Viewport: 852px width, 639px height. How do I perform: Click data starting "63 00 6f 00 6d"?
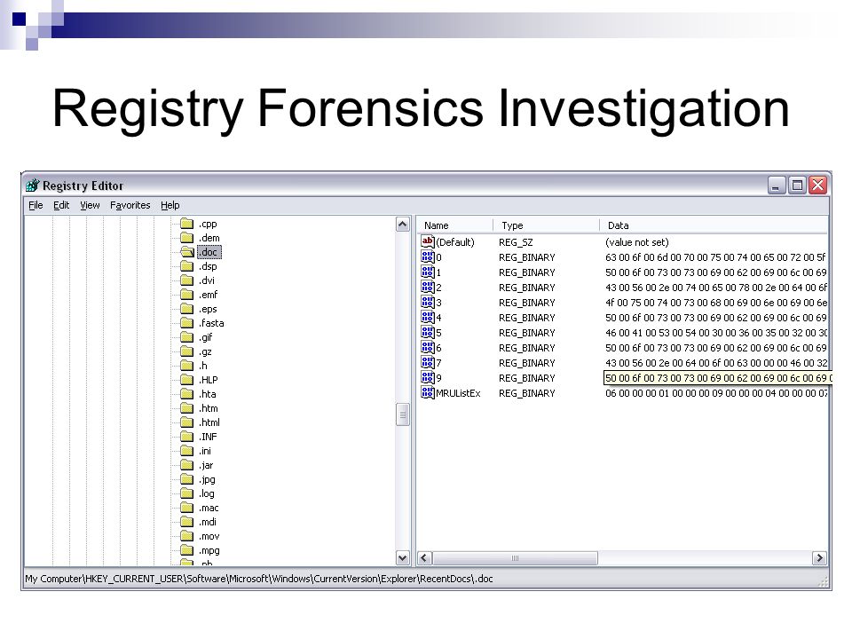pyautogui.click(x=715, y=257)
